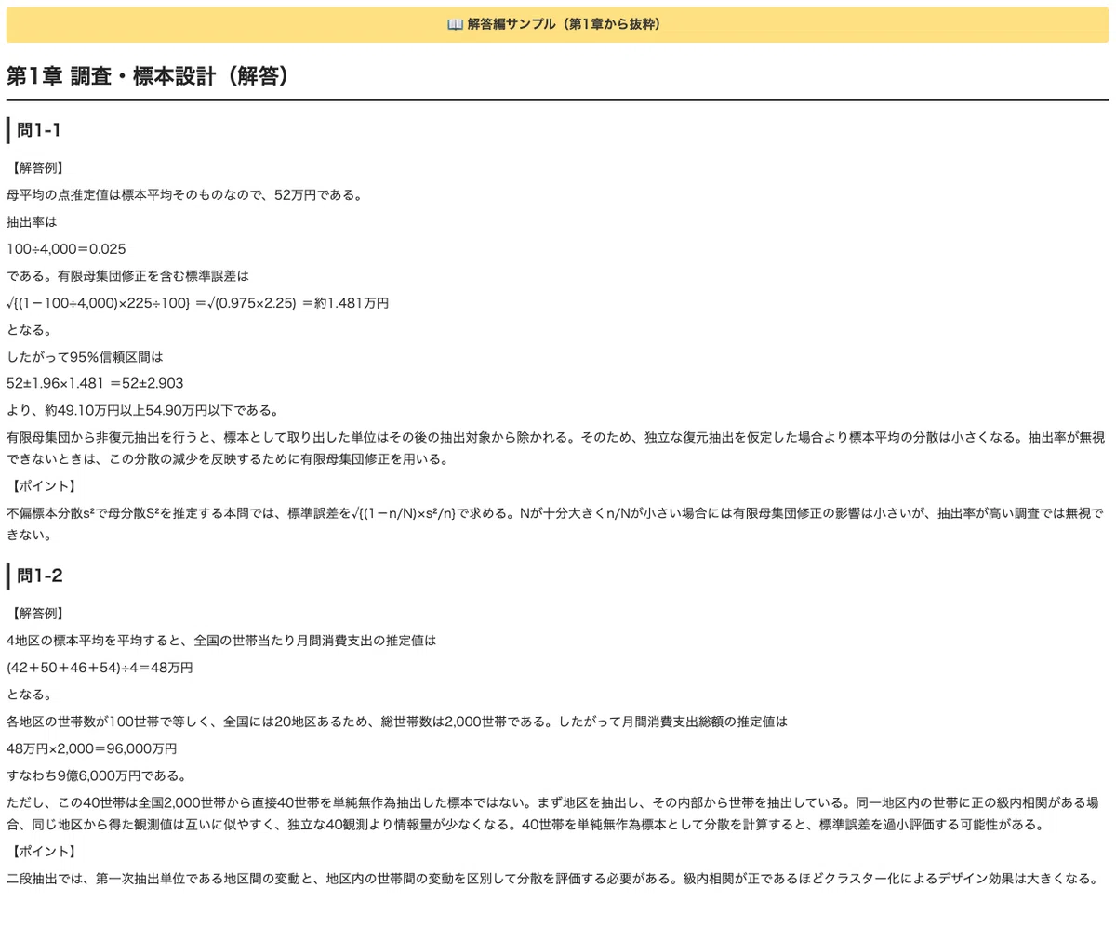Click the line 抽出率は
The height and width of the screenshot is (927, 1116).
[33, 222]
